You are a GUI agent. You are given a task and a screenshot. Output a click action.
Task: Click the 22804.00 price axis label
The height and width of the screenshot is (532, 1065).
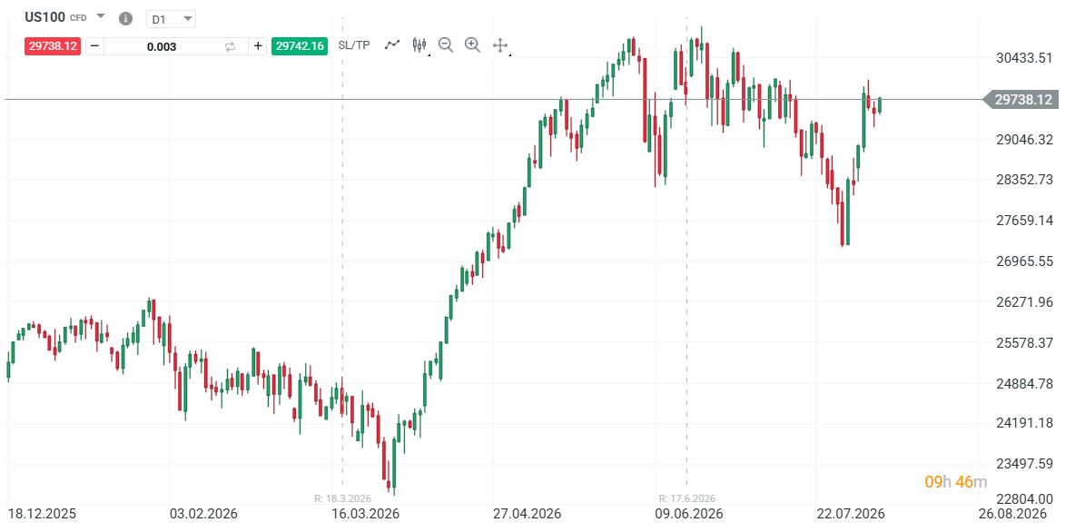1024,498
